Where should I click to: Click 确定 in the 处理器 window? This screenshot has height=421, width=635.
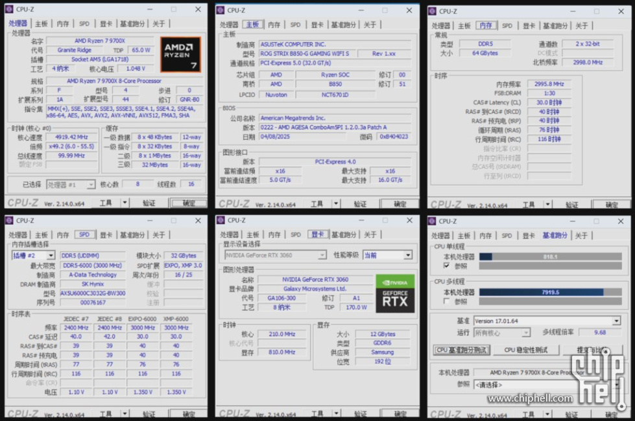(188, 203)
